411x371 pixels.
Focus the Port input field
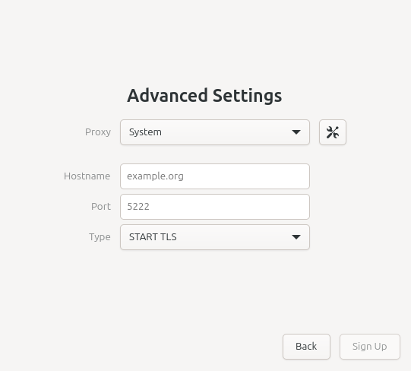point(215,207)
